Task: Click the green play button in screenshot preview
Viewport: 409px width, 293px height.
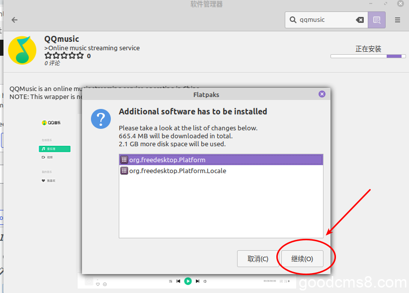Action: coord(188,281)
